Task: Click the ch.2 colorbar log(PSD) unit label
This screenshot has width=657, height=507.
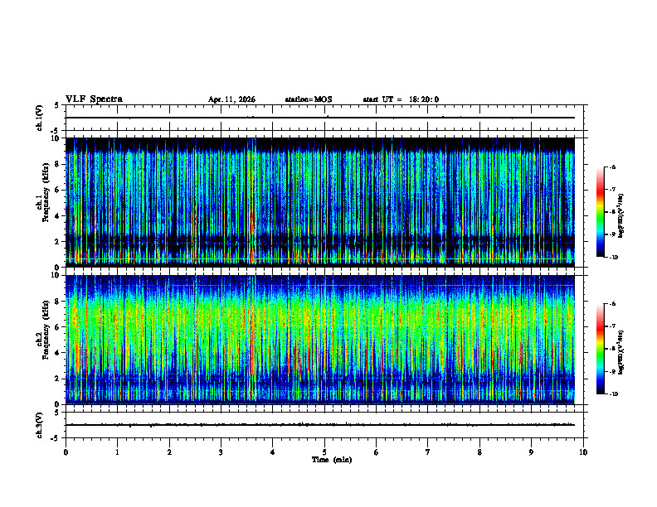Action: [620, 352]
